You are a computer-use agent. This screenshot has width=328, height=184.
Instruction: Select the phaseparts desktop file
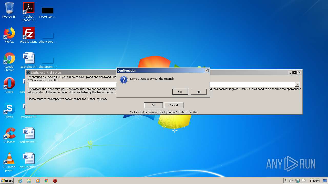[x=47, y=62]
